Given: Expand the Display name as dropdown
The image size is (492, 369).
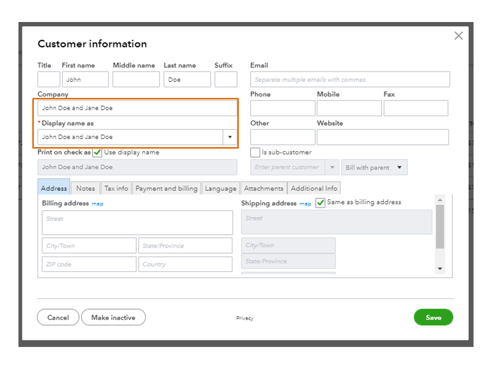Looking at the screenshot, I should 230,137.
